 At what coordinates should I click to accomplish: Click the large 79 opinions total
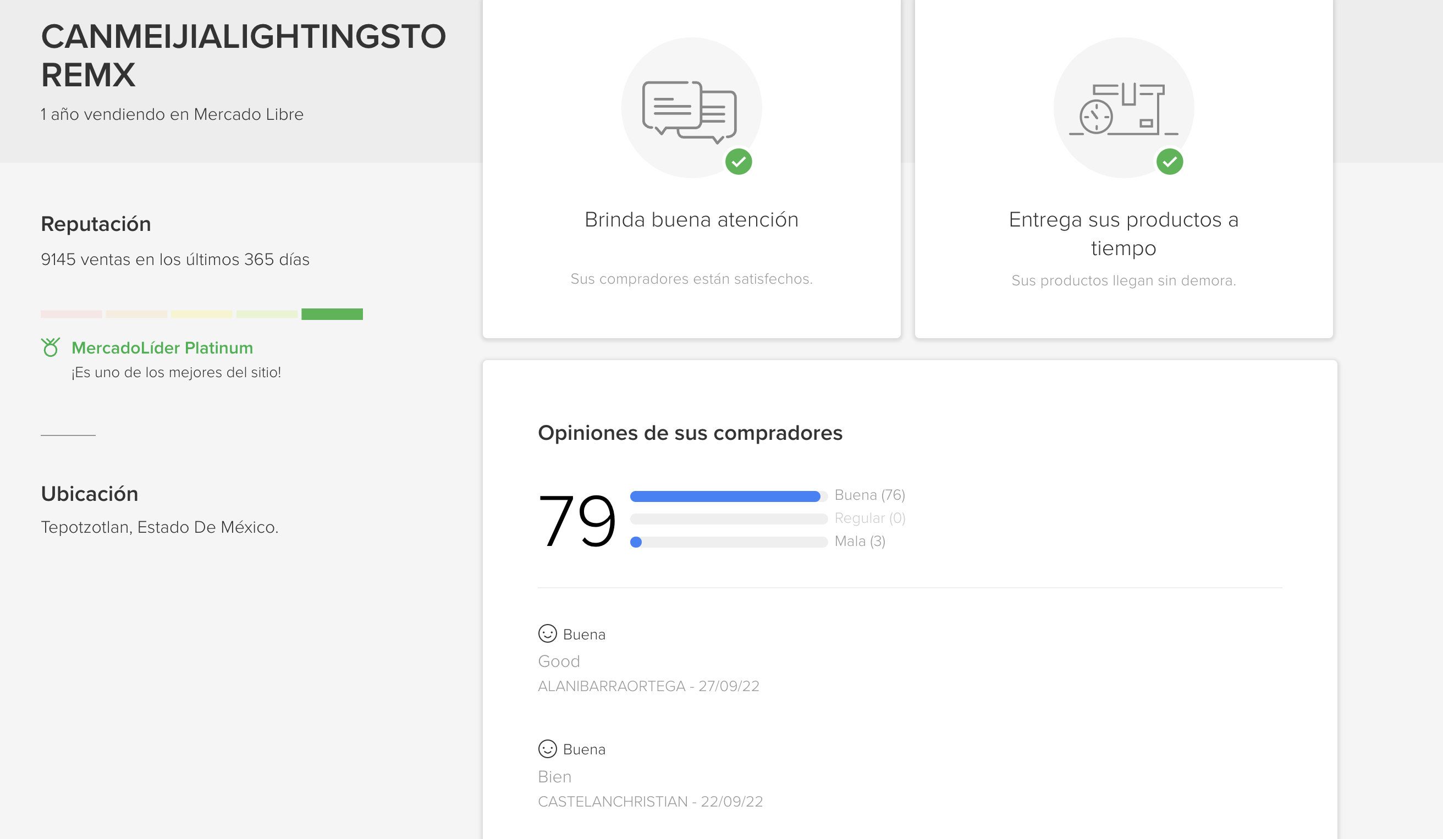[x=577, y=520]
